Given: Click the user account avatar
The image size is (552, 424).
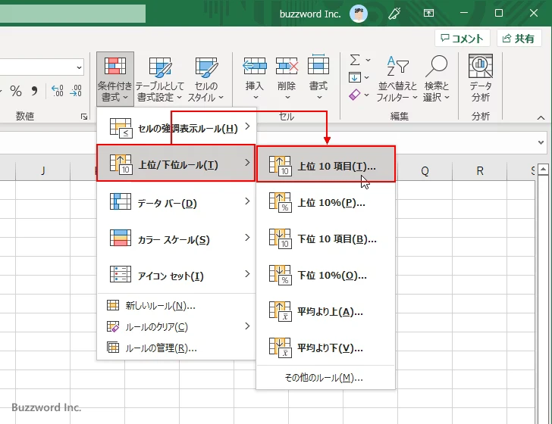Looking at the screenshot, I should [359, 14].
